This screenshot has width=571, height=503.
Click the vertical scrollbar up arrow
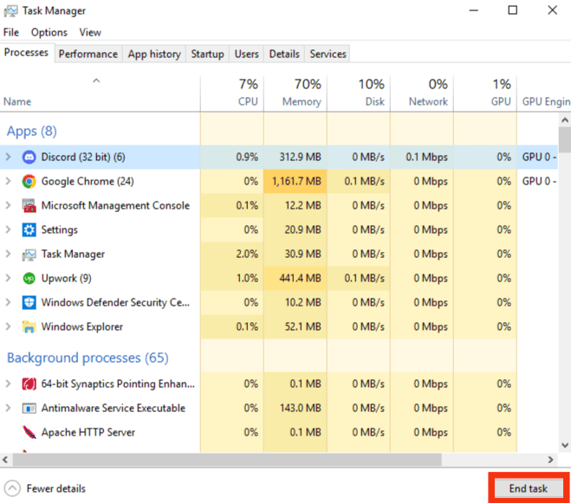[x=565, y=119]
